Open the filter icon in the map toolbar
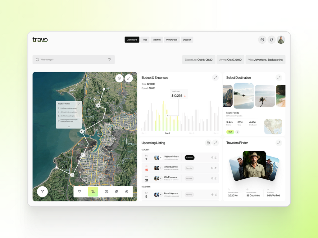 pos(80,192)
